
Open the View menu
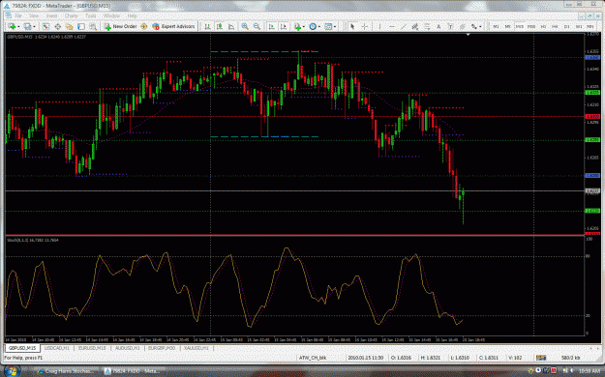[34, 16]
